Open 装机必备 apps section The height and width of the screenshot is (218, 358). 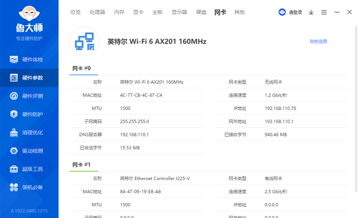(x=29, y=187)
